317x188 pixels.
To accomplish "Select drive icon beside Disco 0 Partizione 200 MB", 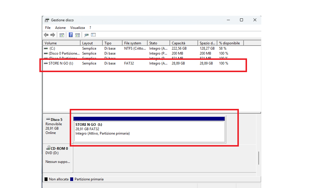I will point(46,53).
